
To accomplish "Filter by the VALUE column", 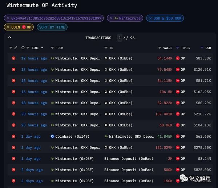I will pos(160,48).
